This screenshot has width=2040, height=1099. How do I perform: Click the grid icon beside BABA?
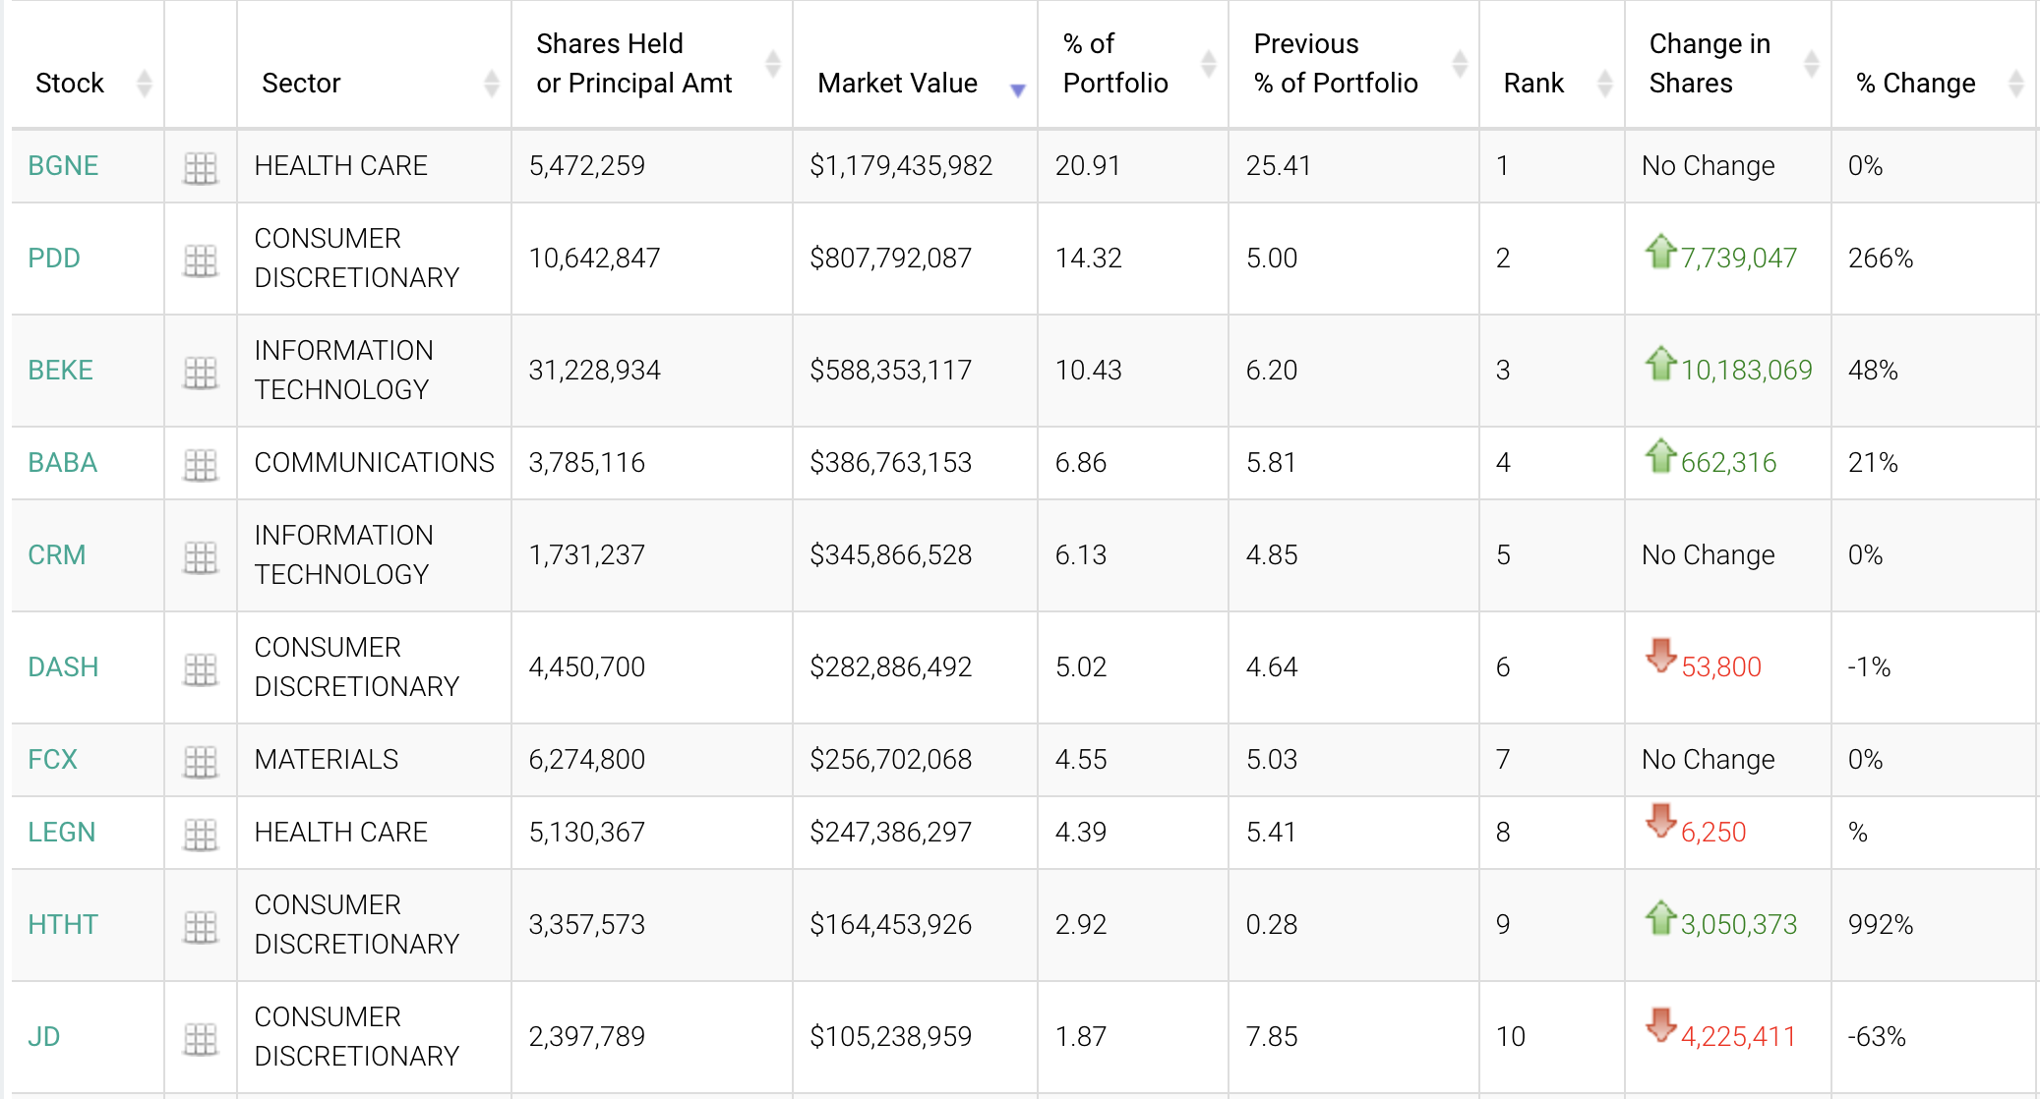pos(201,464)
